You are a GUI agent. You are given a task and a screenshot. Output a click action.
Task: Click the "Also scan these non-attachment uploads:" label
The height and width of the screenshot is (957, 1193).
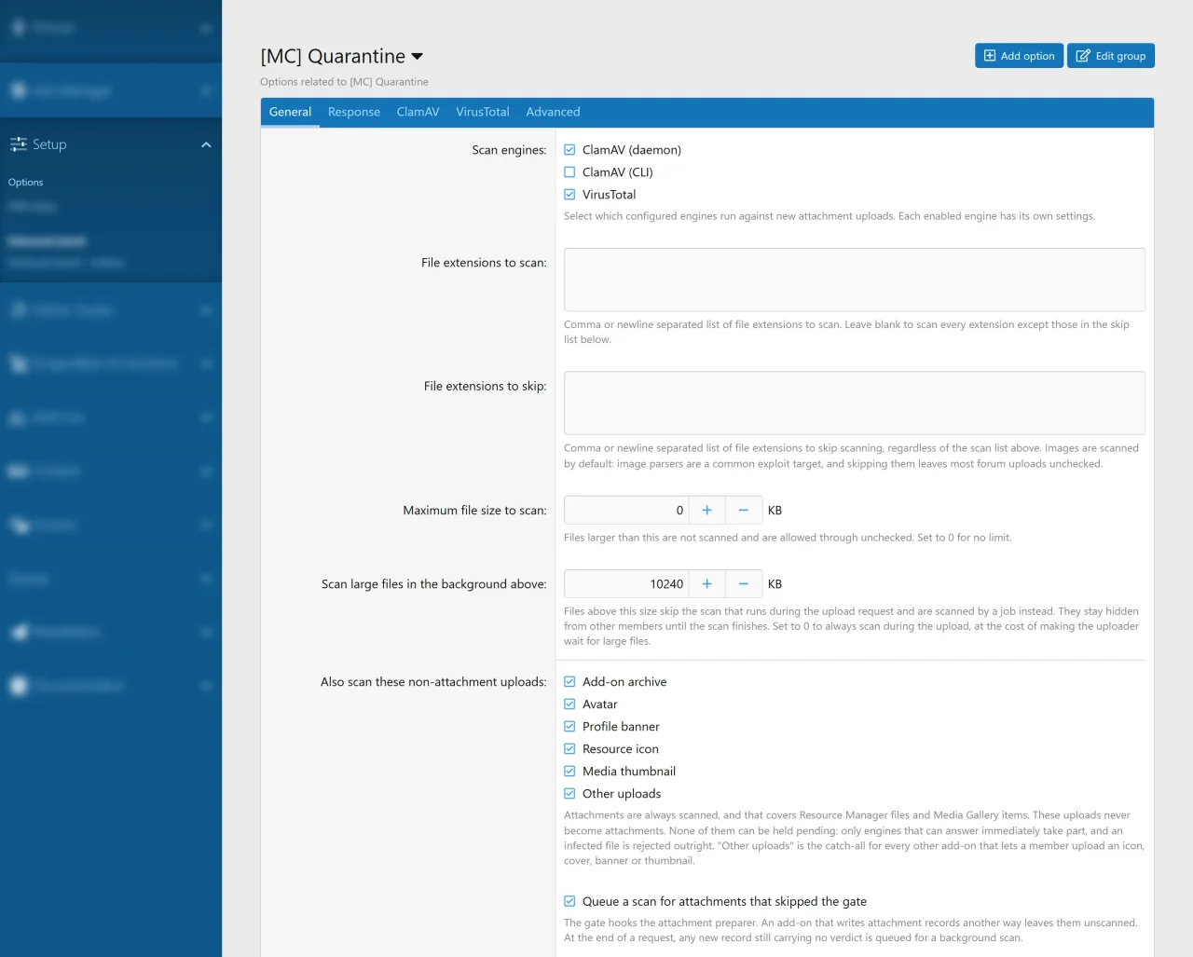coord(433,682)
